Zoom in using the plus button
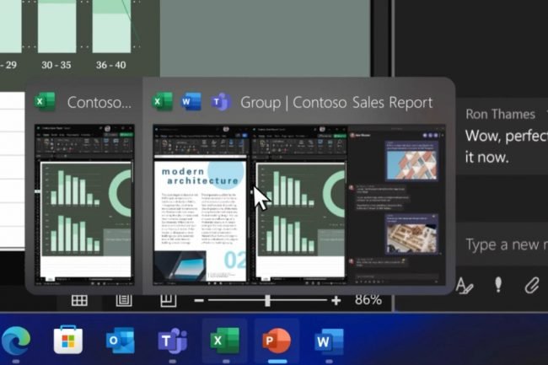This screenshot has width=548, height=365. [x=336, y=300]
